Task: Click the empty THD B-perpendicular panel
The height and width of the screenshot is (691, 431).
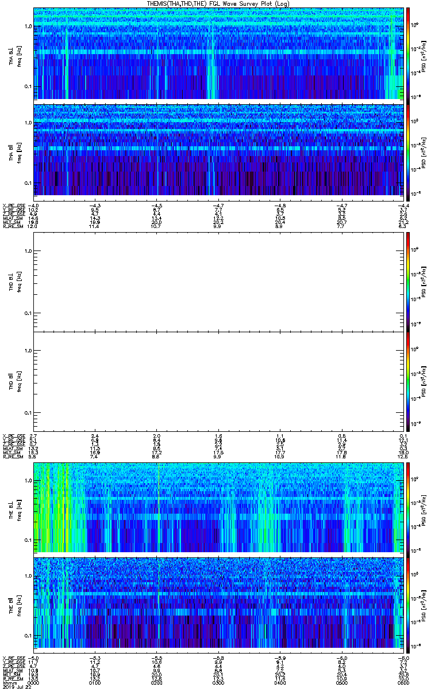Action: 218,282
